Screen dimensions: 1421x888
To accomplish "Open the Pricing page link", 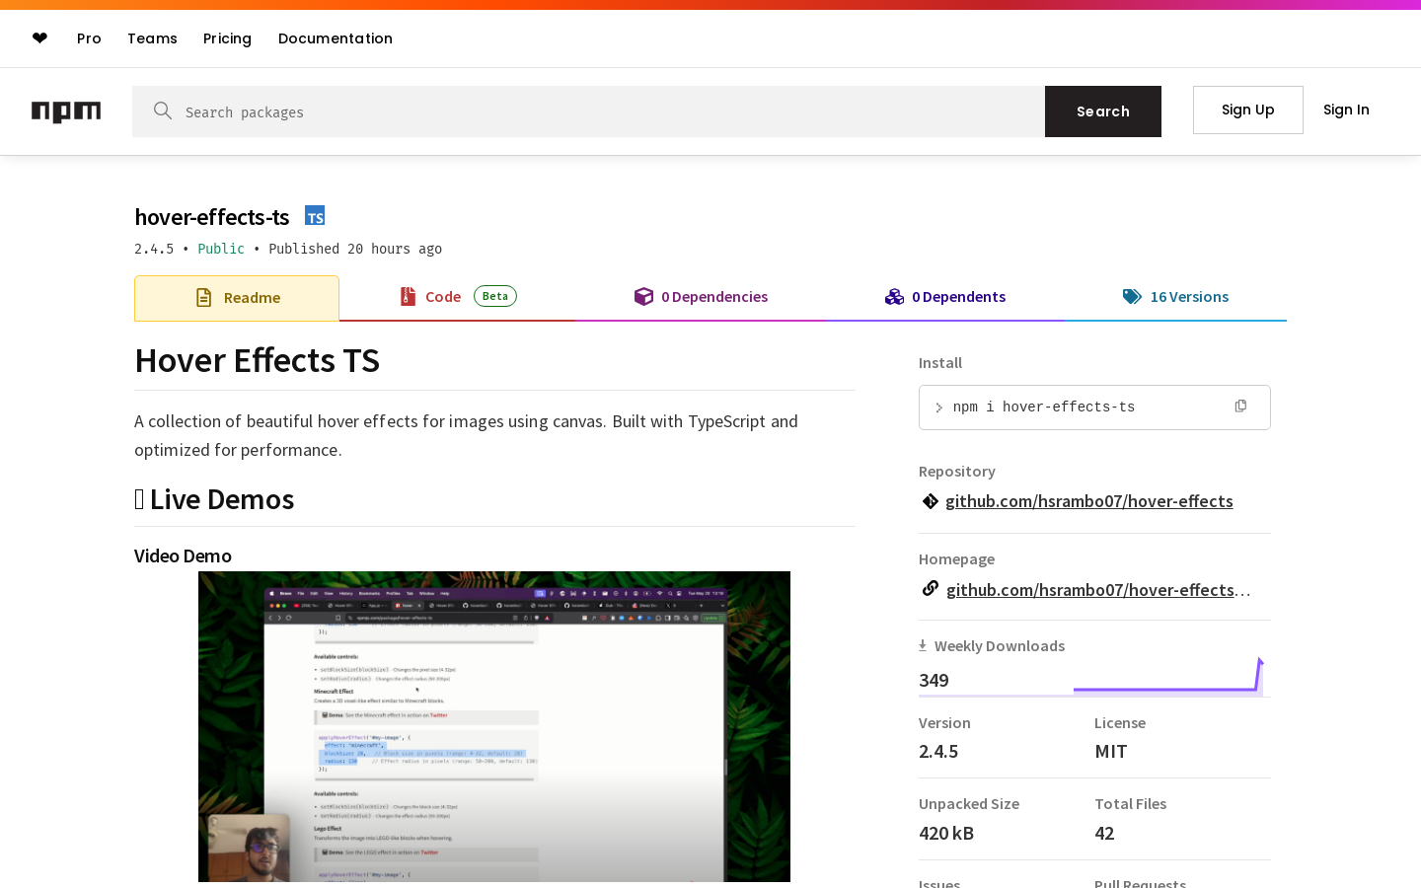I will (x=227, y=38).
